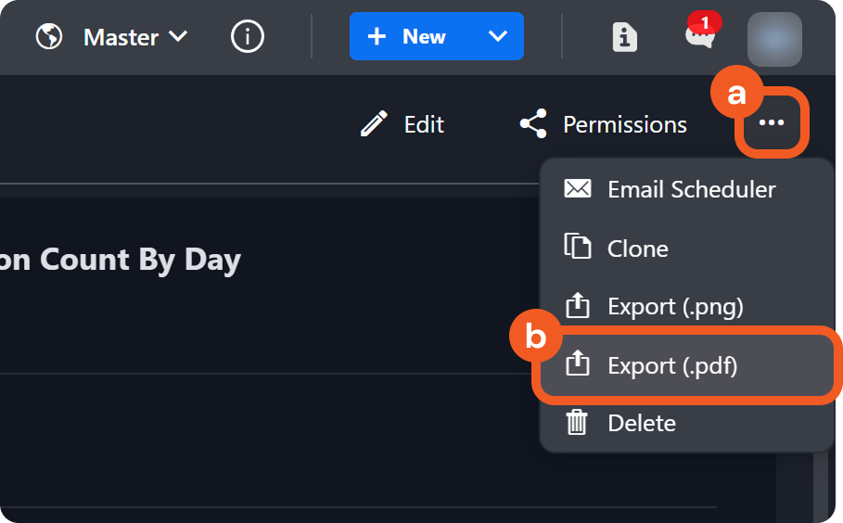Select Email Scheduler from the menu

click(x=691, y=189)
